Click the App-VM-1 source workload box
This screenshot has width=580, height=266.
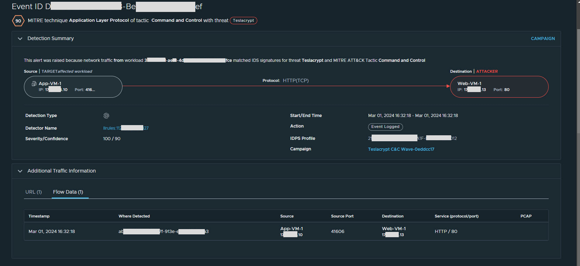(73, 87)
